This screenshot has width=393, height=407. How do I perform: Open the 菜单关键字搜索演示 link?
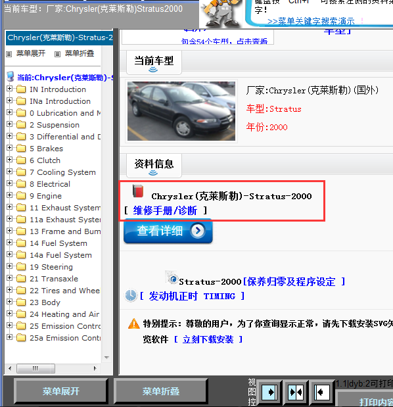click(311, 21)
